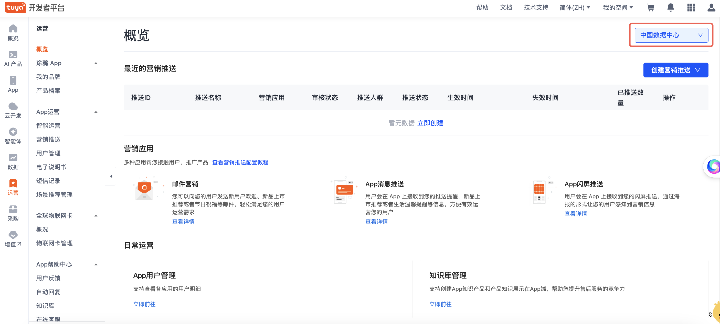Click the 推送状态 column header
This screenshot has height=324, width=720.
point(415,98)
